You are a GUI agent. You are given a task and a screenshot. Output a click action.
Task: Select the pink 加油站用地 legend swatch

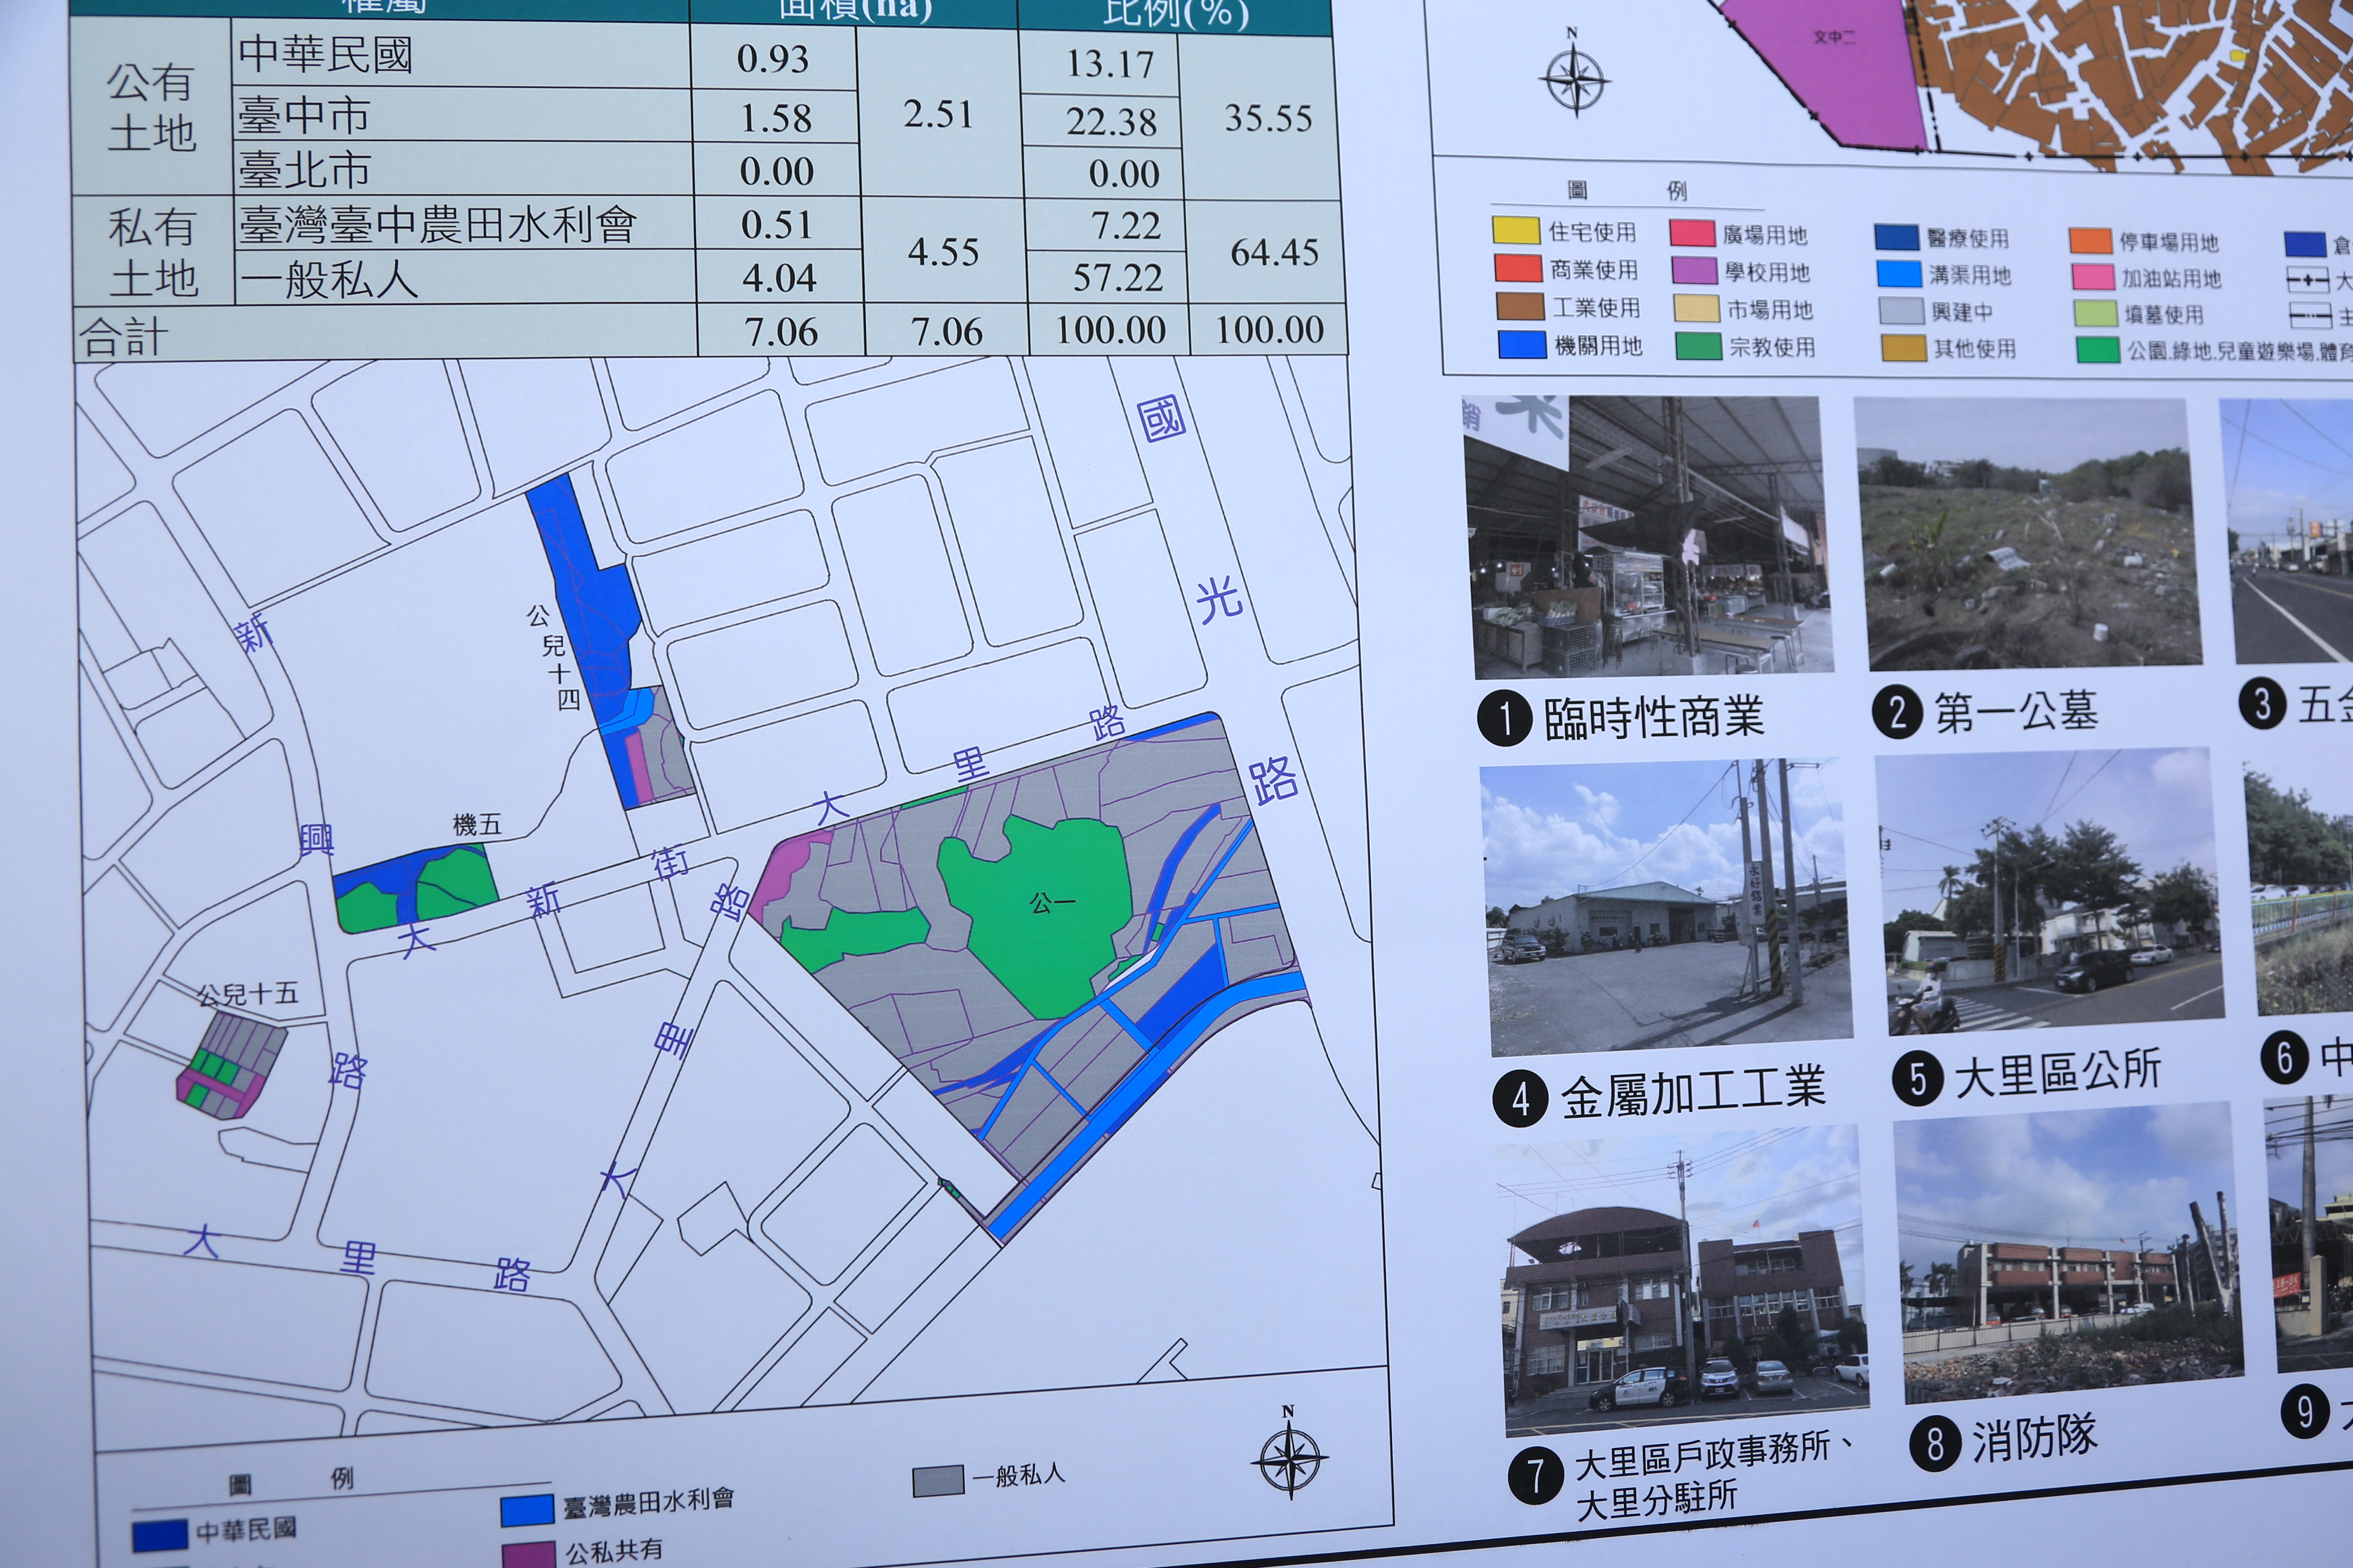click(2092, 277)
